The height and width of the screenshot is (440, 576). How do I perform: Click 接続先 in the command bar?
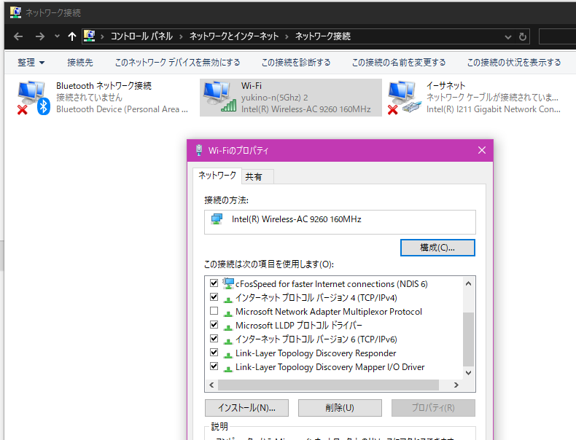tap(80, 63)
